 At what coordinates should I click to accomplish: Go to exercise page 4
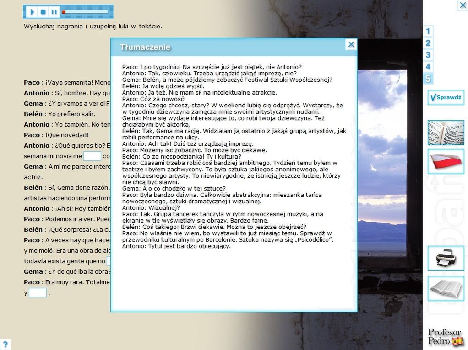(428, 67)
